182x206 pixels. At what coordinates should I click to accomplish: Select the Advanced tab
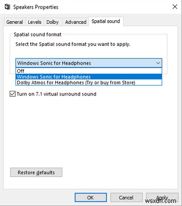click(76, 22)
